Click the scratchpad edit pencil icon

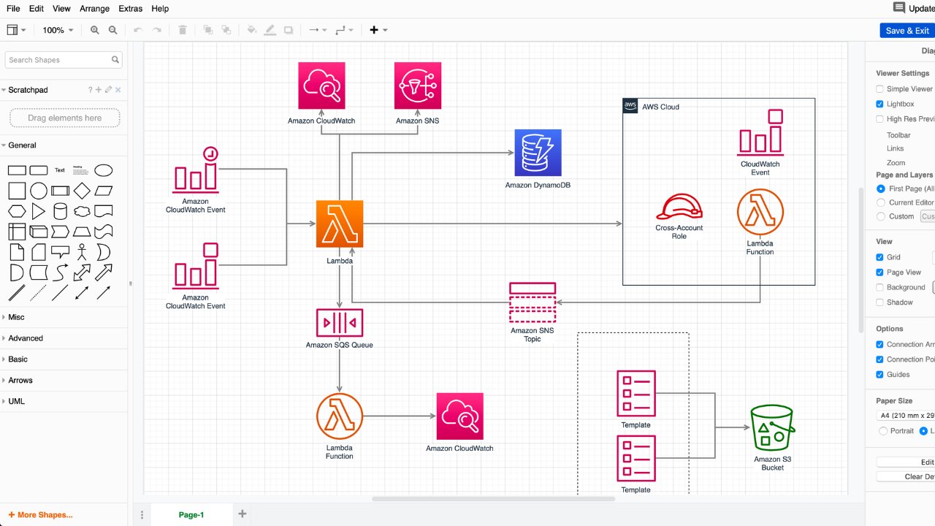108,90
